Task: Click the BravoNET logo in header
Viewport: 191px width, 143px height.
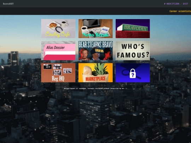Action: coord(8,4)
